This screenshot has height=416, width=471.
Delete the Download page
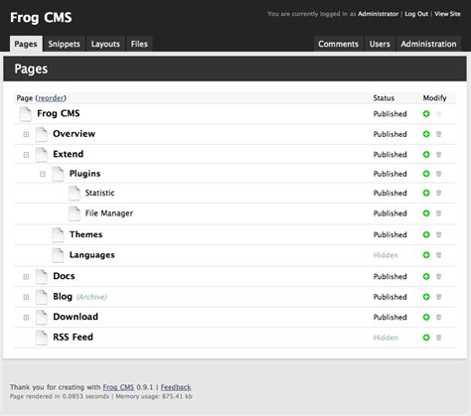point(439,317)
